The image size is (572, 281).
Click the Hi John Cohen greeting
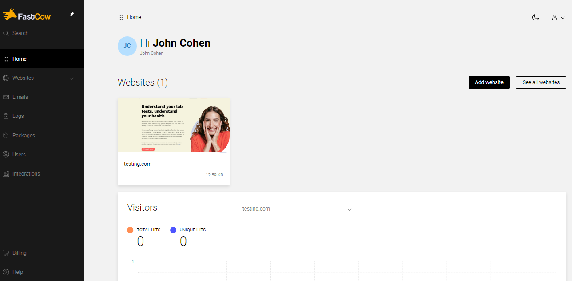coord(175,43)
